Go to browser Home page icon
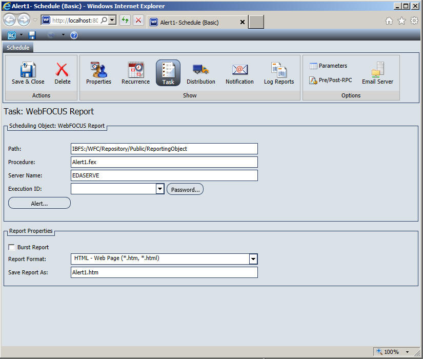This screenshot has height=359, width=423. click(389, 21)
